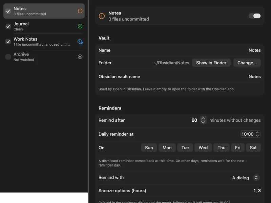The width and height of the screenshot is (271, 203).
Task: Enable the Archive vault checkbox
Action: point(8,57)
